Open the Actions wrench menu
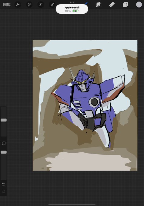 tap(18, 5)
